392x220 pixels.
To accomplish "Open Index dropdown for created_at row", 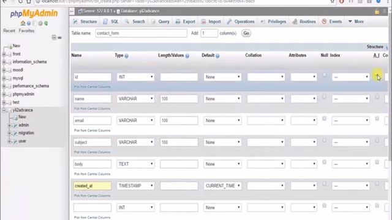I will point(351,186).
